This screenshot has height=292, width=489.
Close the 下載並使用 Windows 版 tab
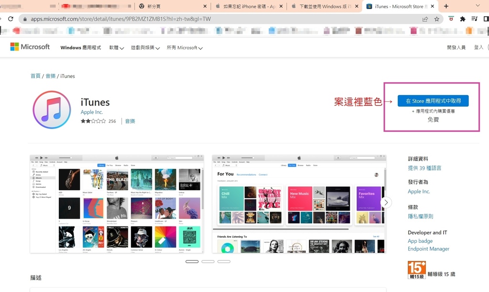click(357, 6)
